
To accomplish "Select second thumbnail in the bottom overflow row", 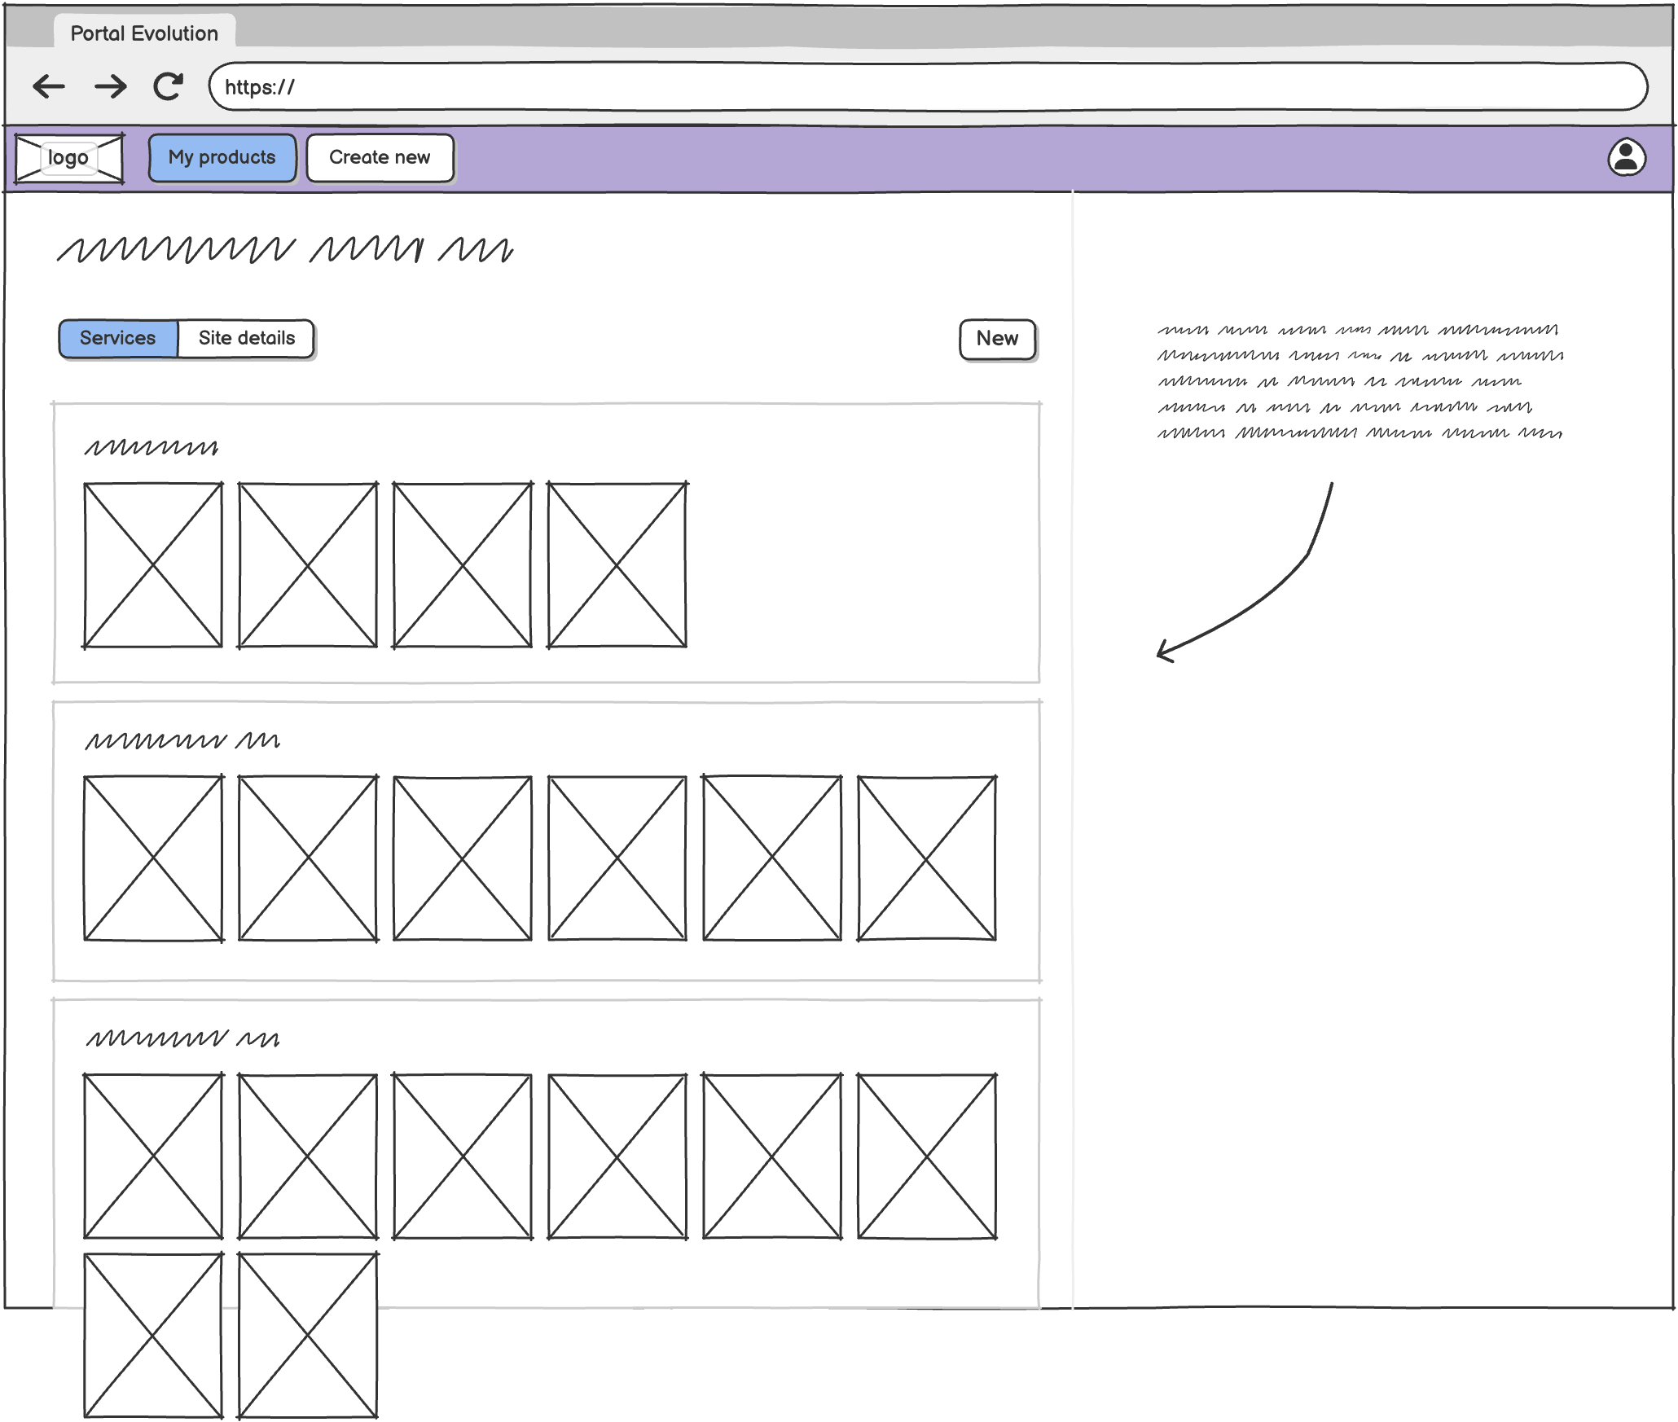I will coord(308,1336).
